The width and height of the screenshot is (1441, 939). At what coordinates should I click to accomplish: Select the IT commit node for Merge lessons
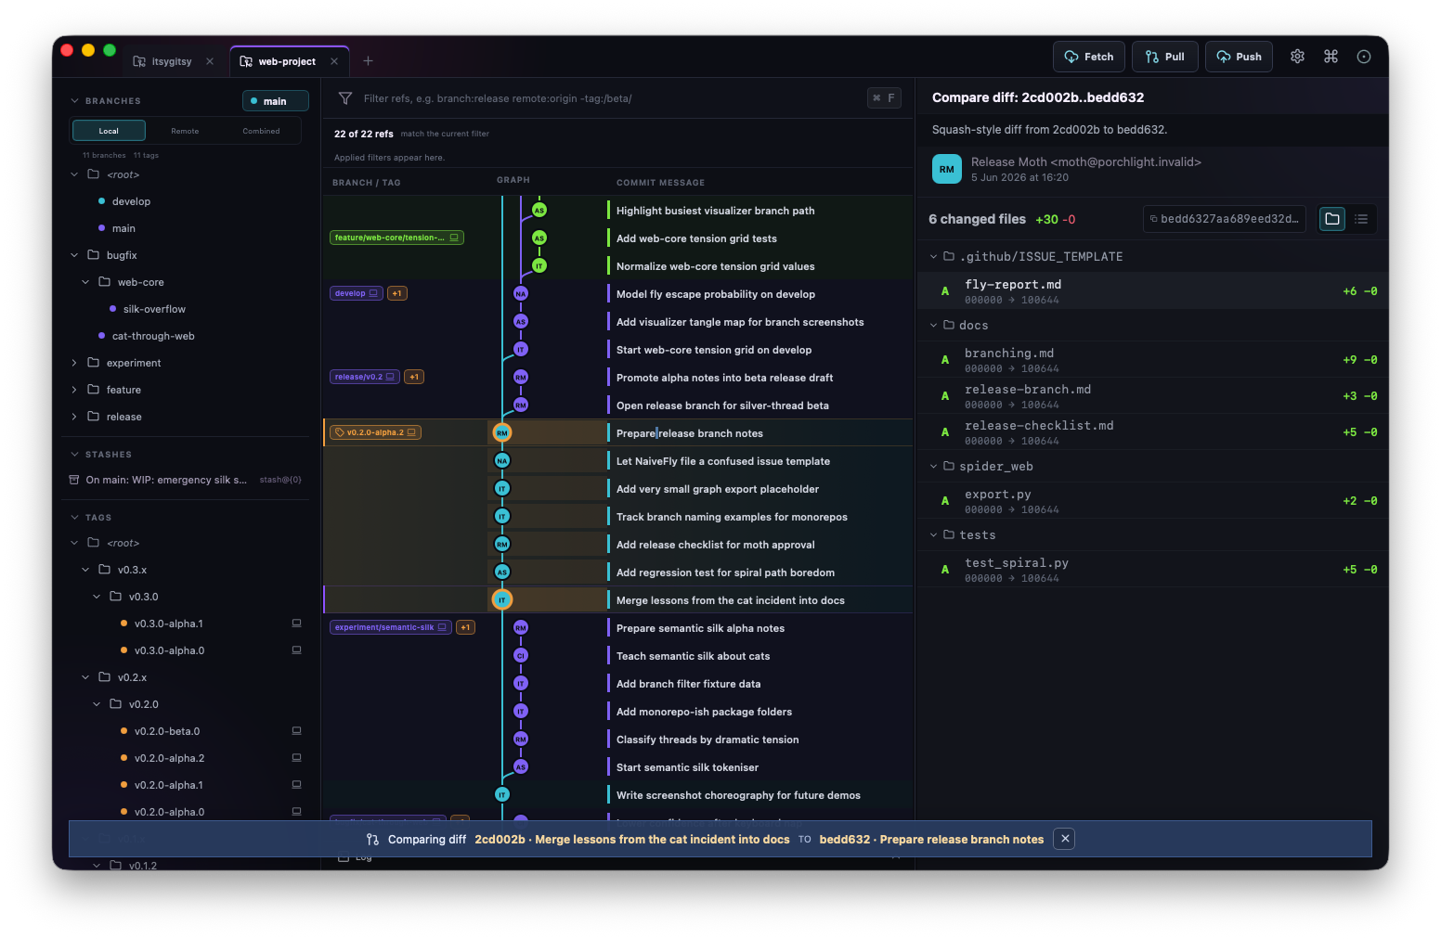[x=502, y=599]
